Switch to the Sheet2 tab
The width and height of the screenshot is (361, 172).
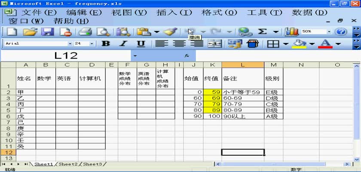(68, 164)
